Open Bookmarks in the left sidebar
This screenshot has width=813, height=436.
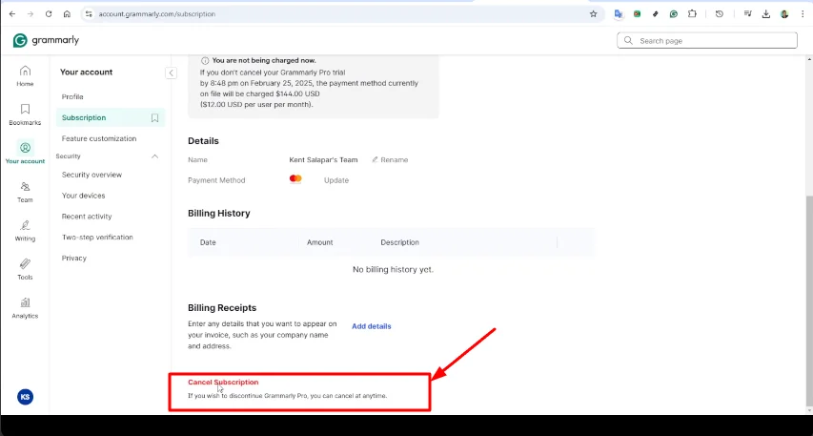pyautogui.click(x=25, y=114)
